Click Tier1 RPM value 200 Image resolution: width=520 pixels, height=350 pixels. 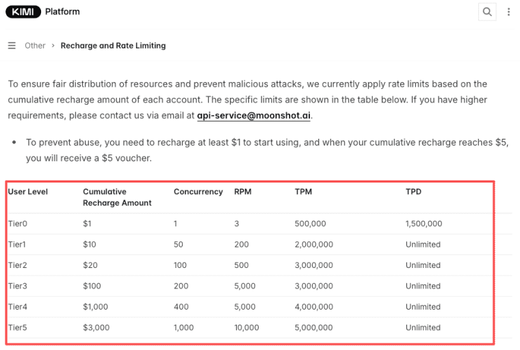(x=242, y=245)
